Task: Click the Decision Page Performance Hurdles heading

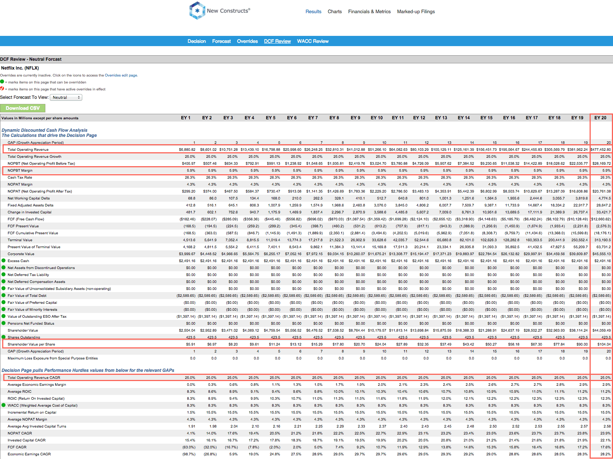Action: click(88, 370)
